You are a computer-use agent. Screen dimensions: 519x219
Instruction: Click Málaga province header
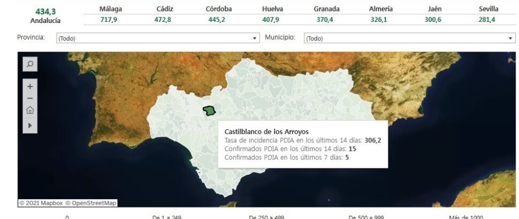pos(110,9)
